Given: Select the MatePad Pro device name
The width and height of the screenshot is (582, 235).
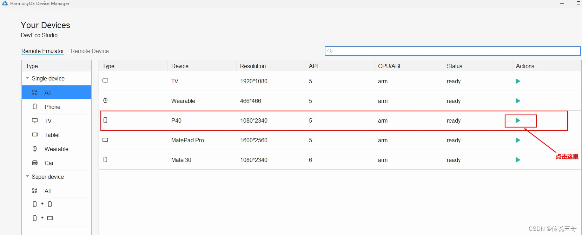Looking at the screenshot, I should [x=187, y=140].
